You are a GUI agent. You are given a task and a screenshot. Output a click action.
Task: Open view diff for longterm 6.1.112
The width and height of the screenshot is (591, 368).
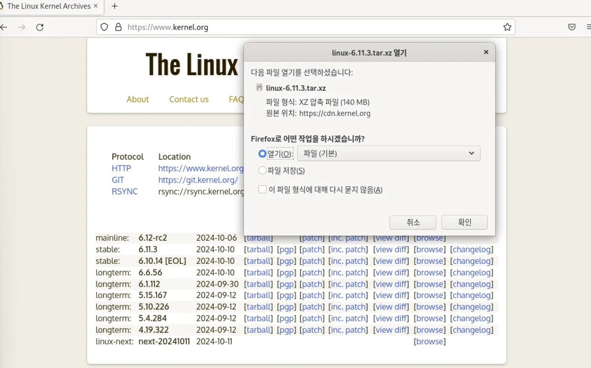tap(391, 284)
